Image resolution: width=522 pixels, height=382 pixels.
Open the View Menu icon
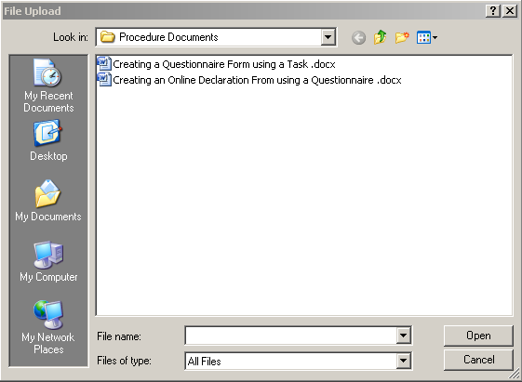(427, 37)
